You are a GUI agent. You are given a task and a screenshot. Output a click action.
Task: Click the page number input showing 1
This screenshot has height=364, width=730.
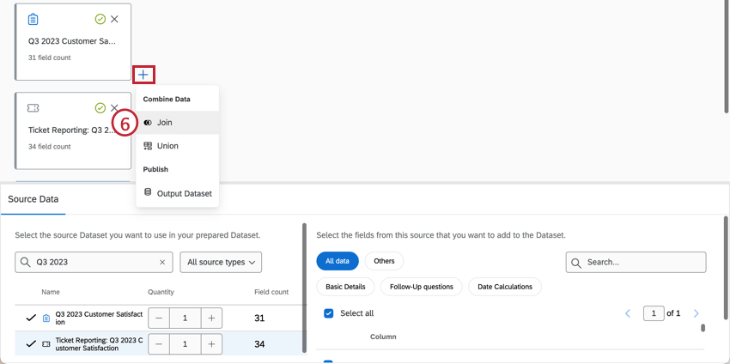[x=654, y=313]
